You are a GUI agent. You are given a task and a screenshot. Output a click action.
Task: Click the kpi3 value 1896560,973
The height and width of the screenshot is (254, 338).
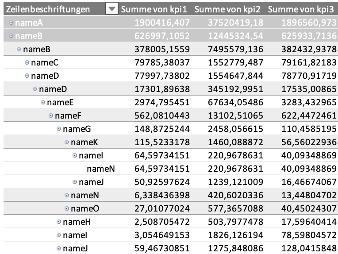pos(309,23)
